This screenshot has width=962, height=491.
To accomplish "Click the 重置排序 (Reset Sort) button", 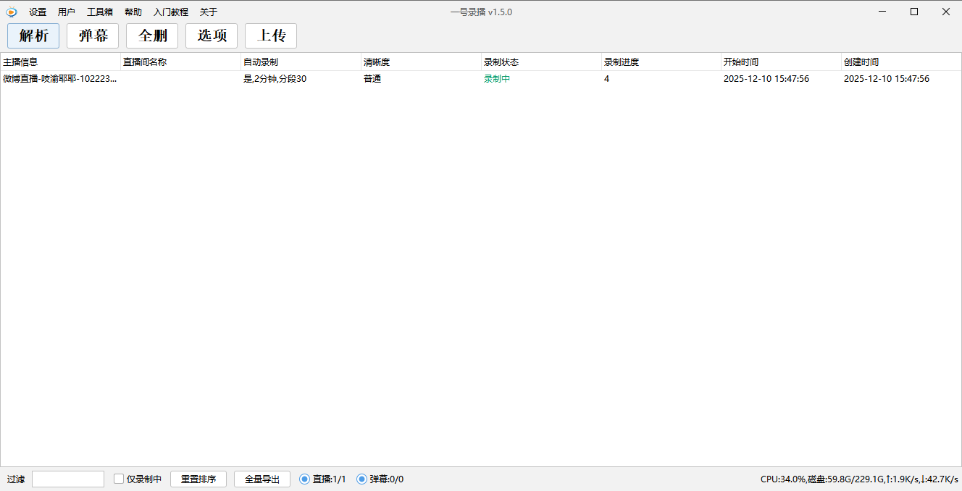I will coord(198,479).
